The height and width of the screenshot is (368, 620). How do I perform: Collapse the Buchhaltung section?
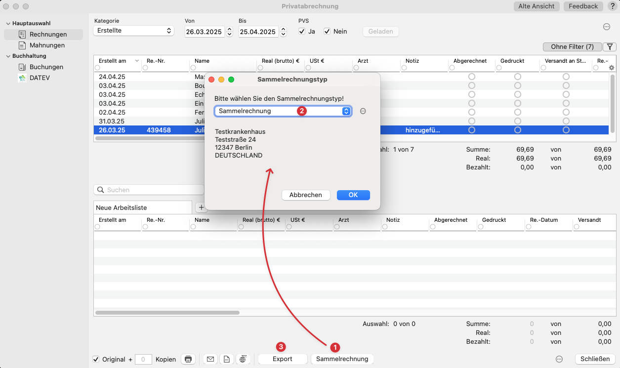[x=8, y=56]
